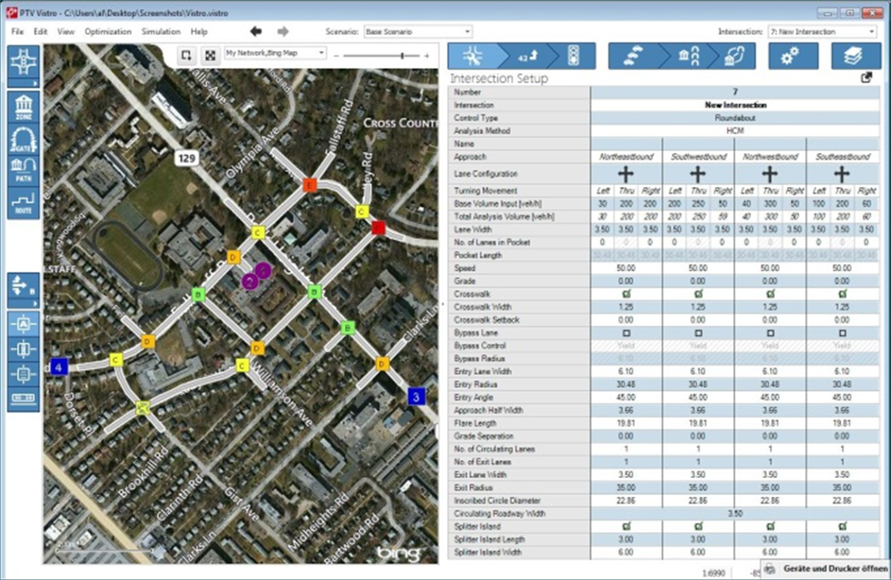Click Northeastbound Left base volume 30
The width and height of the screenshot is (891, 580).
[602, 204]
